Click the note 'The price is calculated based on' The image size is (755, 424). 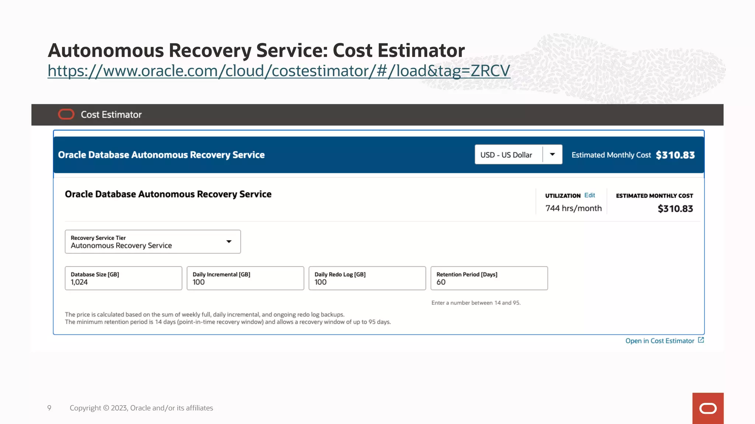pos(205,314)
